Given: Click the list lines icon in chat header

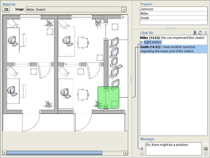Looking at the screenshot, I should click(x=206, y=32).
